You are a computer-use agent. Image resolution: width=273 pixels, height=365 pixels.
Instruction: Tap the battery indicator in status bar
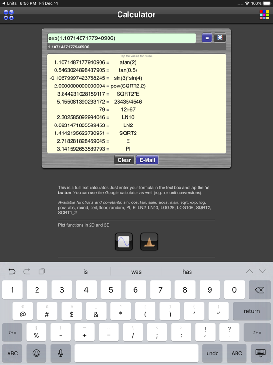pos(267,3)
